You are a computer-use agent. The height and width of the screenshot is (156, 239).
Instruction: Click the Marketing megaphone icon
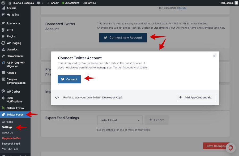(x=3, y=15)
